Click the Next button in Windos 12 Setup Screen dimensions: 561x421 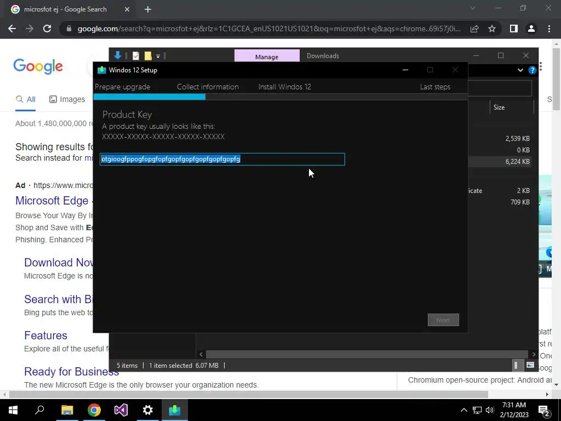443,320
